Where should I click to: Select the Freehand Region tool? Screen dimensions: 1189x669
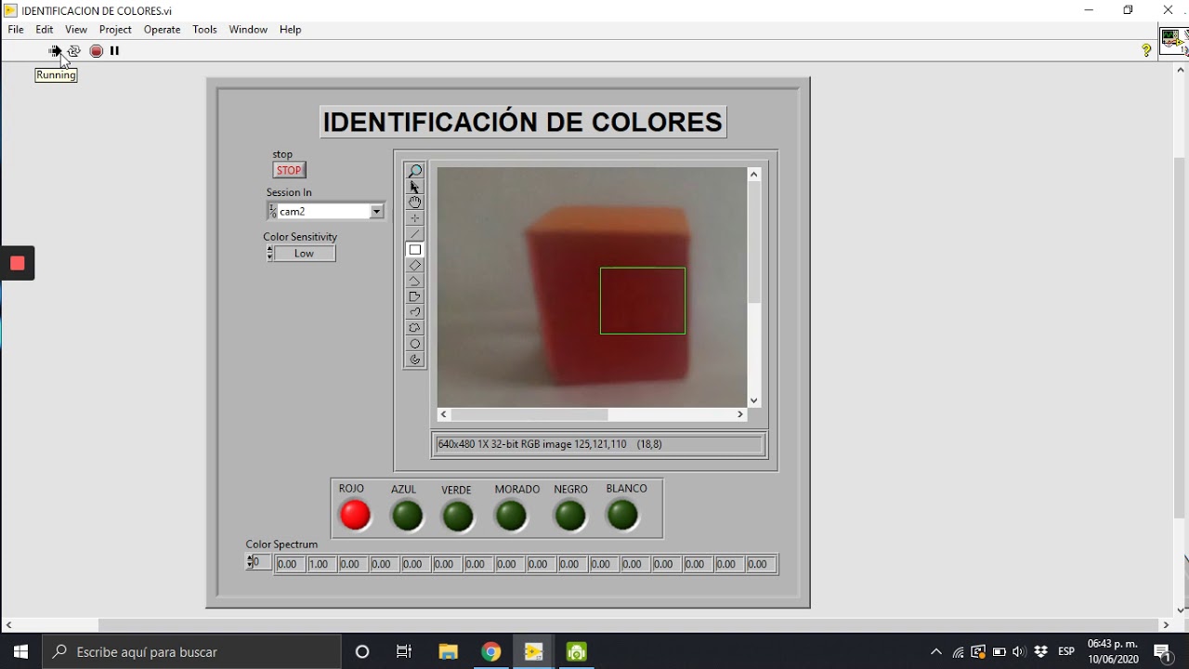tap(415, 328)
